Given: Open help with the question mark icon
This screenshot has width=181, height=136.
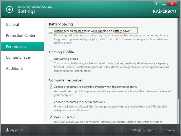Looking at the screenshot, I should [156, 3].
